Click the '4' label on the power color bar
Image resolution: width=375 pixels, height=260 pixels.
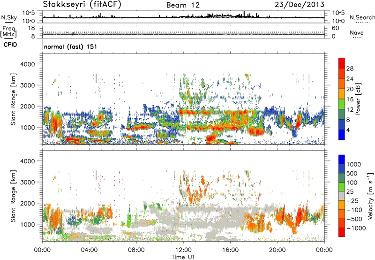point(348,130)
